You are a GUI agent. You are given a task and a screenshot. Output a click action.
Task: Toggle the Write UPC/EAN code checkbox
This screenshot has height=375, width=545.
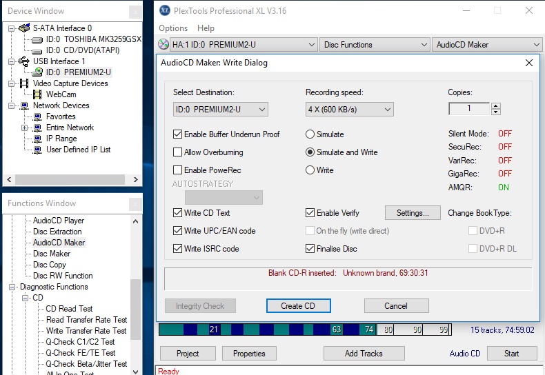[x=177, y=231]
